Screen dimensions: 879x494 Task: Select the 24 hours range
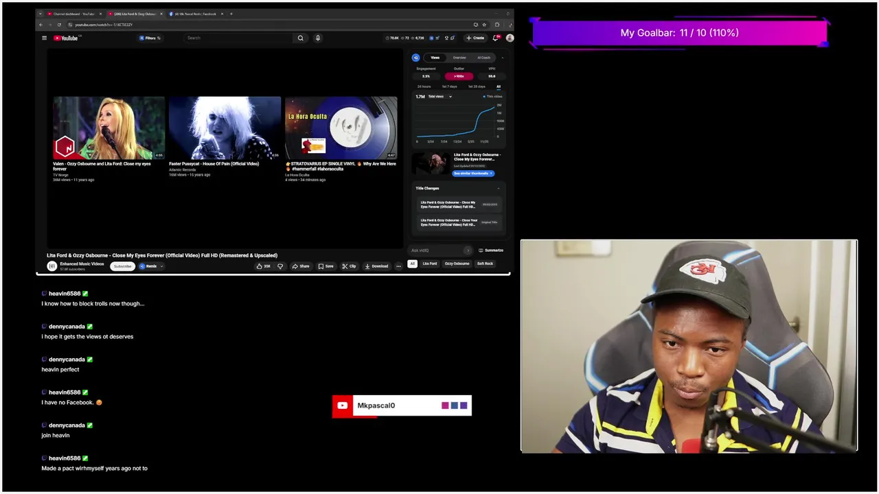point(424,86)
